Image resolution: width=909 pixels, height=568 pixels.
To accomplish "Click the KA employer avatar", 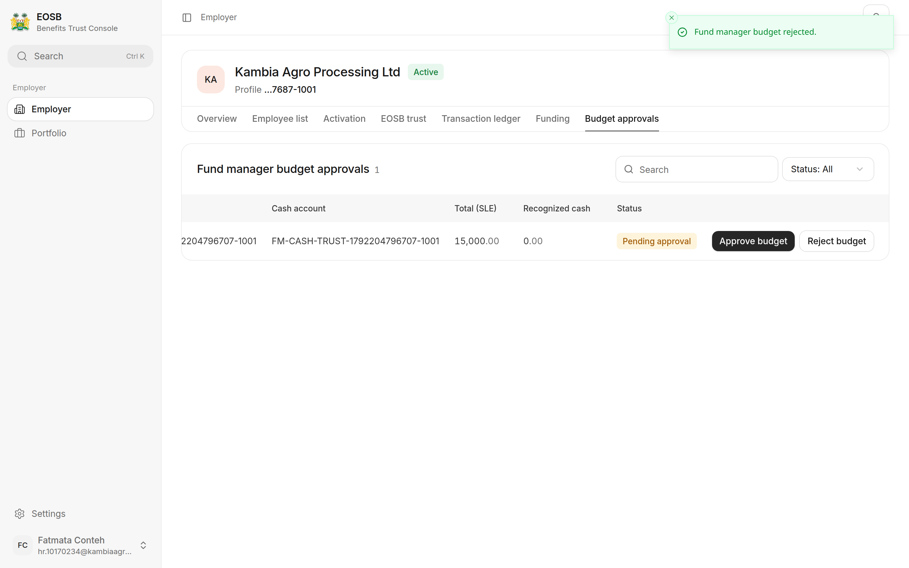I will tap(211, 80).
